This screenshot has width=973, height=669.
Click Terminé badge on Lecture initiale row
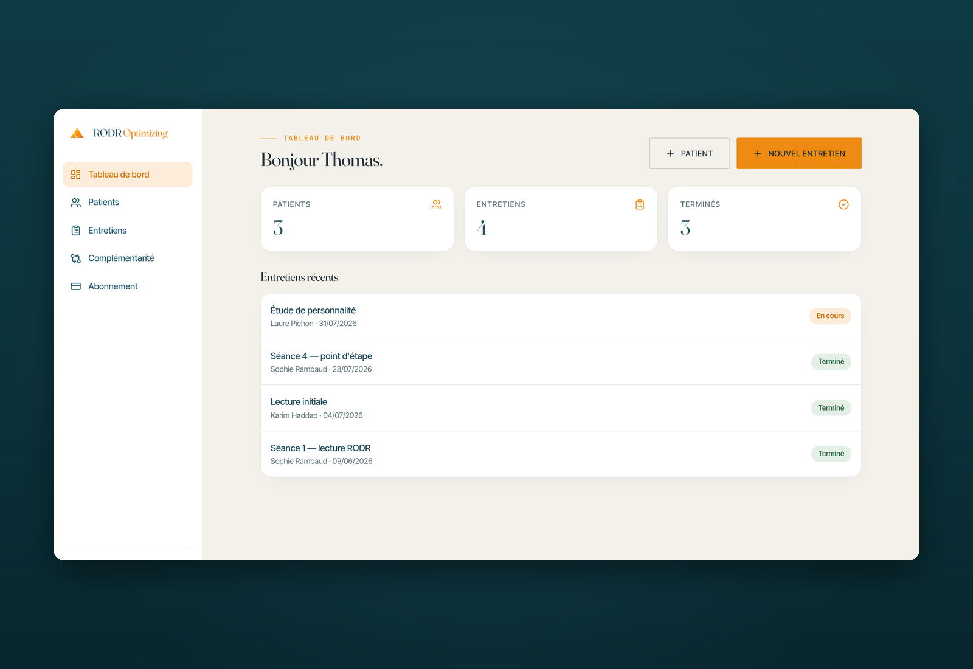coord(831,408)
